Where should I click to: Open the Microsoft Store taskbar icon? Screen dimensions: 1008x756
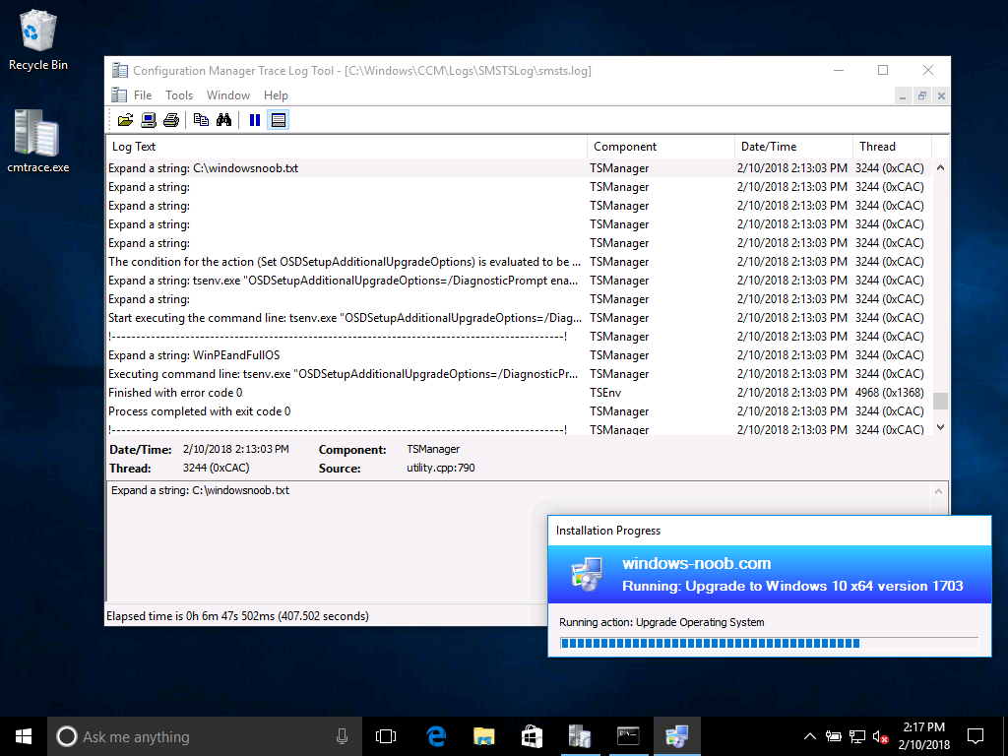(532, 736)
